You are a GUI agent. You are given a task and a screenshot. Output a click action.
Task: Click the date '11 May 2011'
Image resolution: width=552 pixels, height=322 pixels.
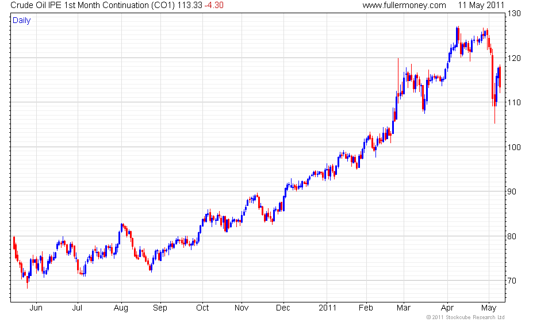(481, 5)
